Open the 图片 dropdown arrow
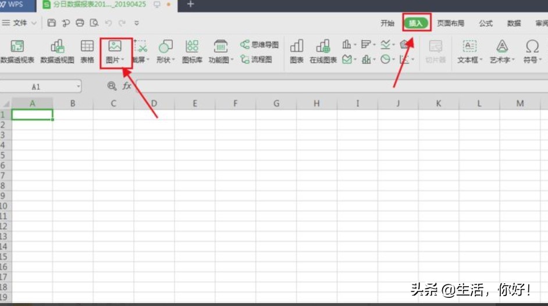This screenshot has height=306, width=548. tap(122, 60)
